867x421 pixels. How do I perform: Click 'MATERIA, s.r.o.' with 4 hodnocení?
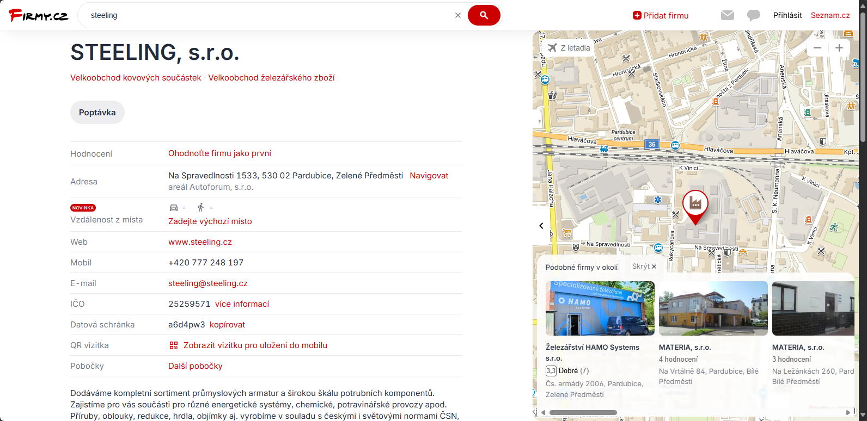(x=685, y=347)
